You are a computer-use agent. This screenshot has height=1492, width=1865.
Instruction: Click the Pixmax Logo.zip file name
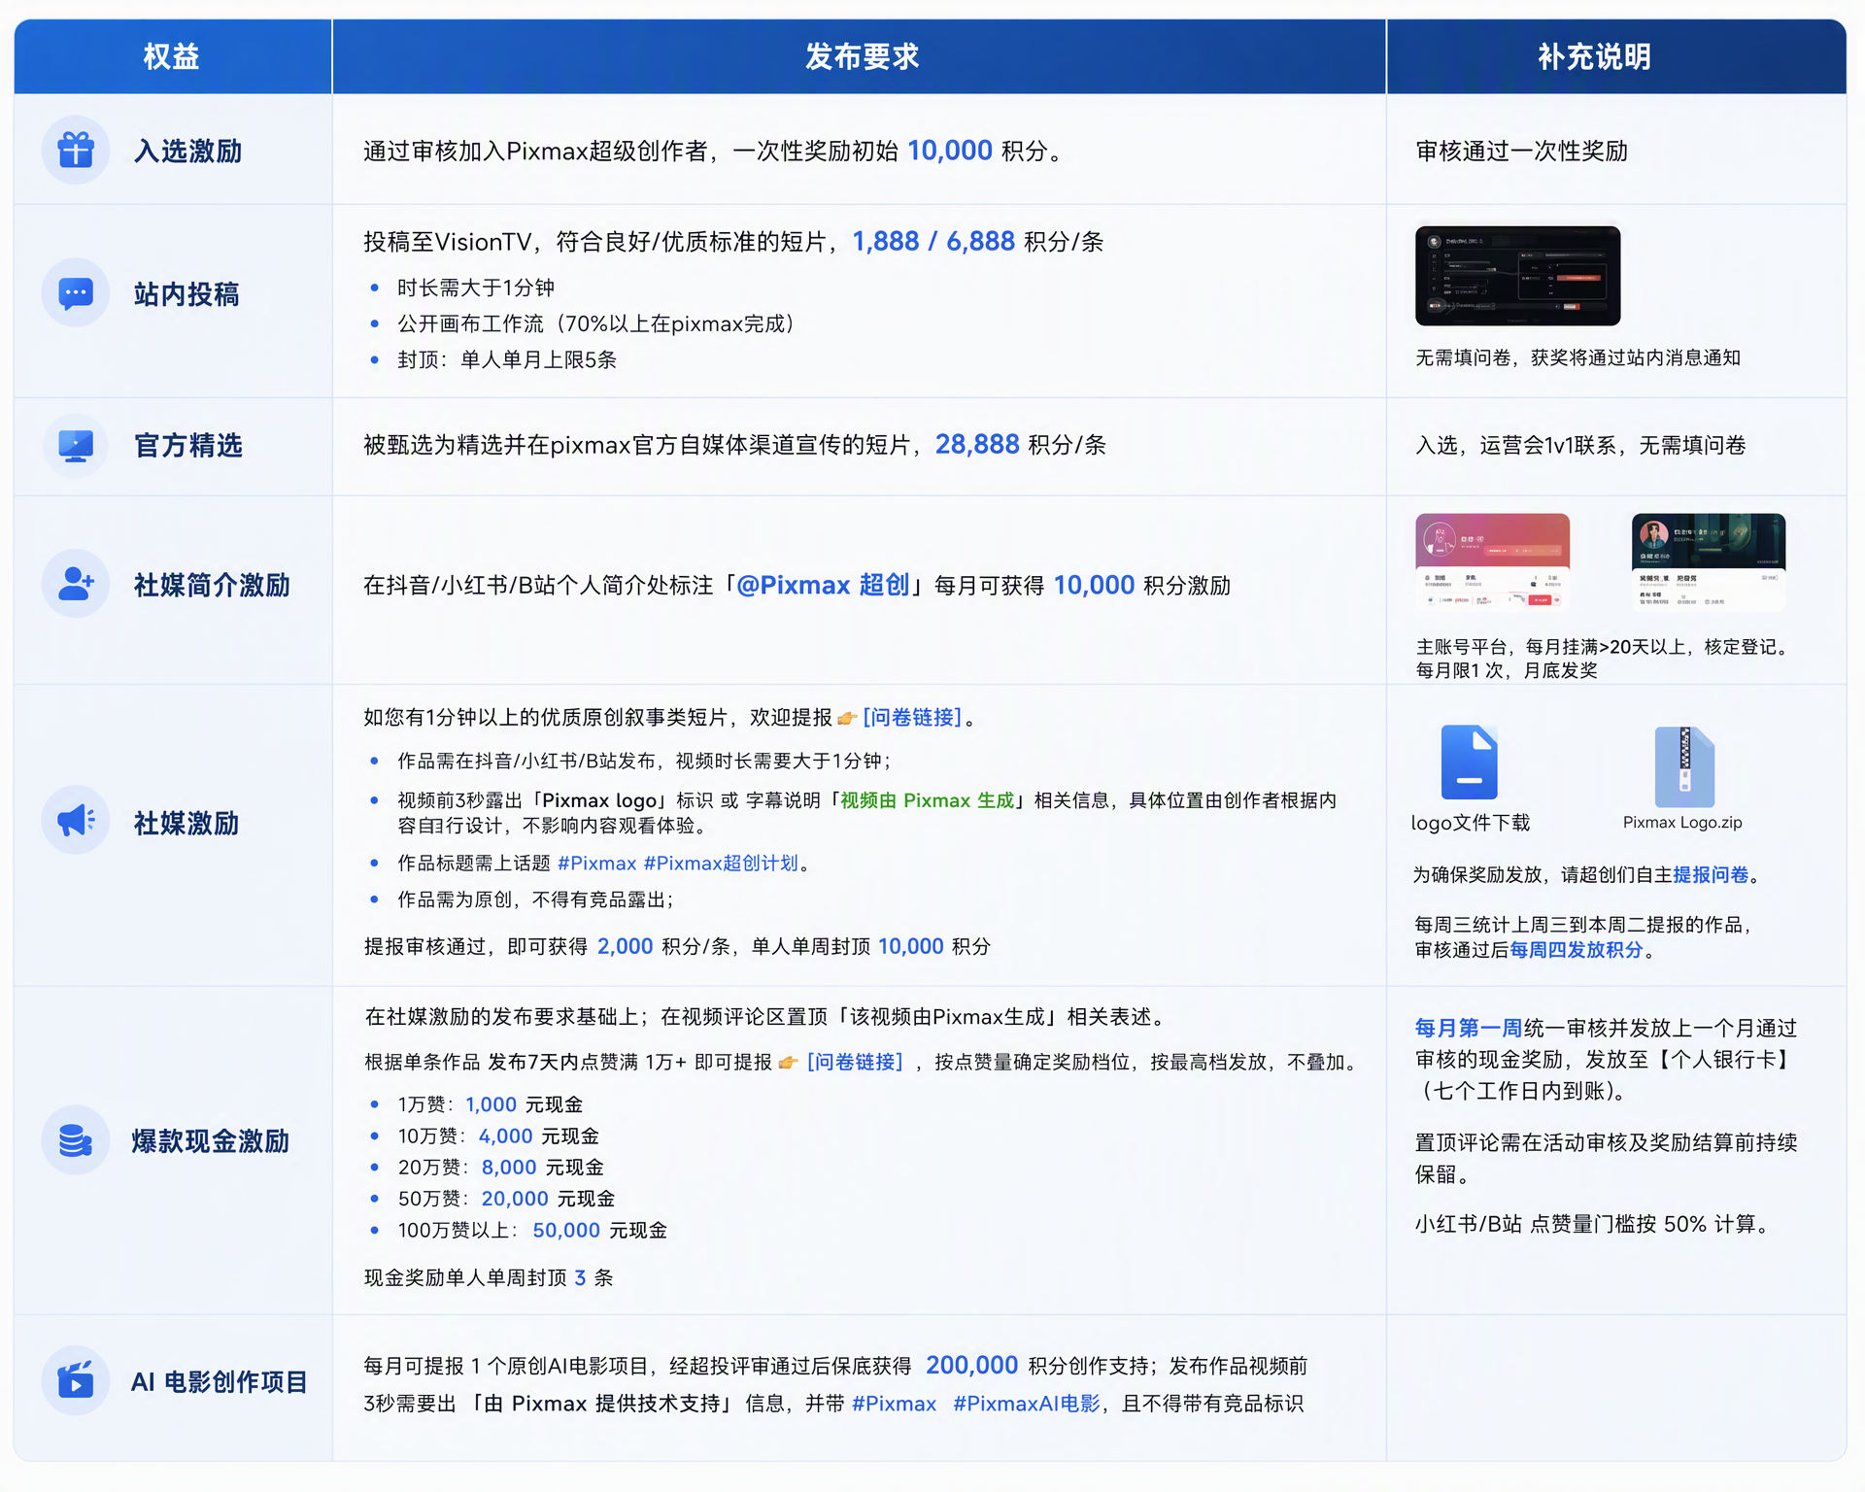[x=1682, y=822]
